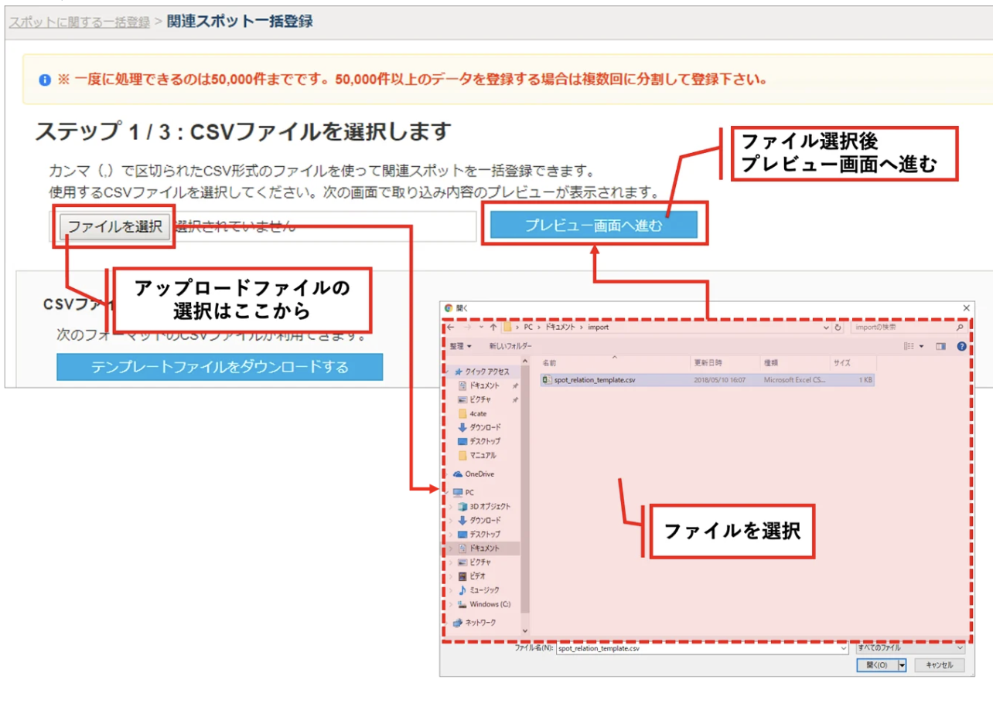Open the recent locations dropdown next to forward arrow

483,328
